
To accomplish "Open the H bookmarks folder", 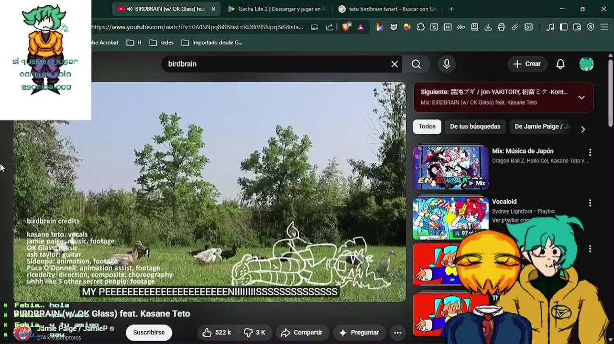I will [134, 43].
